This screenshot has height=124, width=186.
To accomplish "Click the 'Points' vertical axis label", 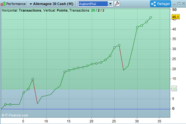I will pos(62,10).
